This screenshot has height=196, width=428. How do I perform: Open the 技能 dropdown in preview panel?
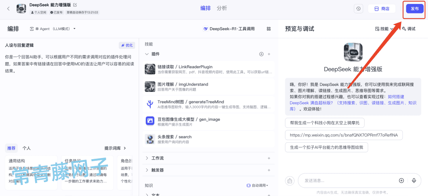[x=384, y=29]
